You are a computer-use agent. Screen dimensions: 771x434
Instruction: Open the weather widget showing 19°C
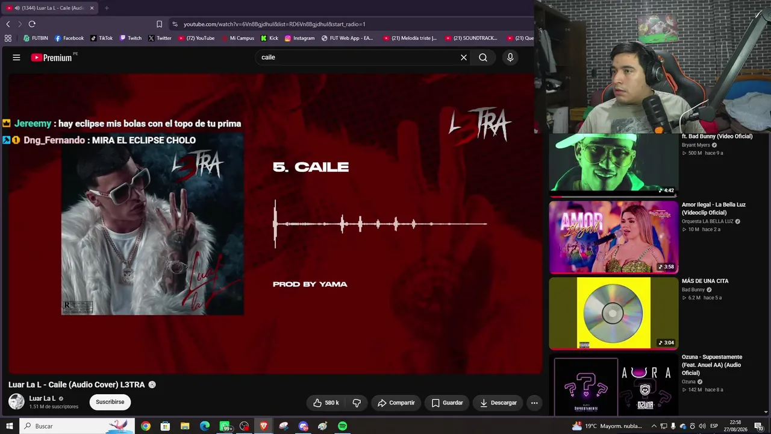coord(607,426)
